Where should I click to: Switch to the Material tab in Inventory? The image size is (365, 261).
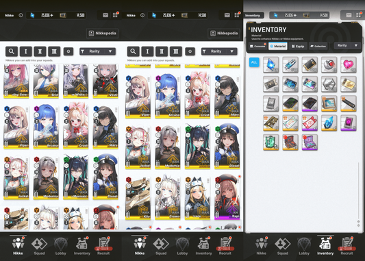(278, 46)
